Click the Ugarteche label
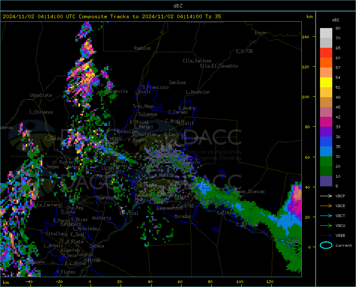 [107, 198]
